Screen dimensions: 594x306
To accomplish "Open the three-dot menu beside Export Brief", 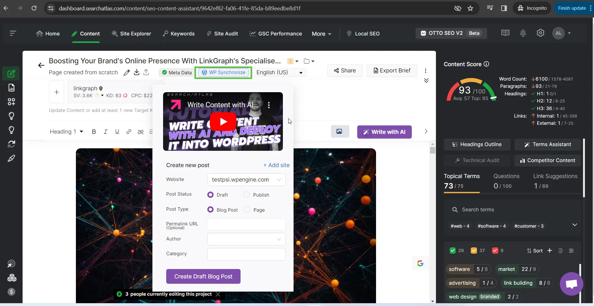I will 426,71.
